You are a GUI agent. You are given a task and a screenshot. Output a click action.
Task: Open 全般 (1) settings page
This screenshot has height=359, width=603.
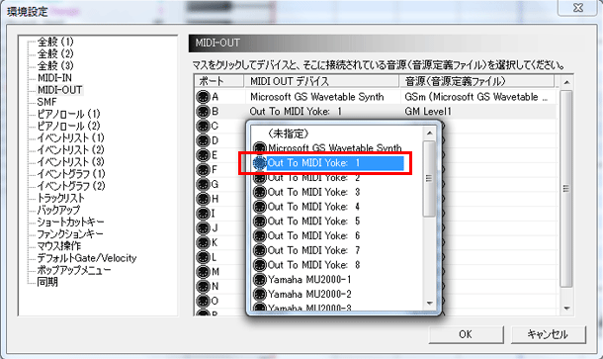click(x=55, y=42)
